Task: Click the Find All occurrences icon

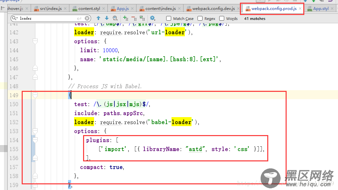Action: 115,18
